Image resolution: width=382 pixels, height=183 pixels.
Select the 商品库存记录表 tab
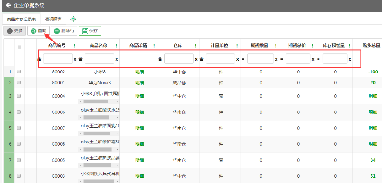pos(21,19)
